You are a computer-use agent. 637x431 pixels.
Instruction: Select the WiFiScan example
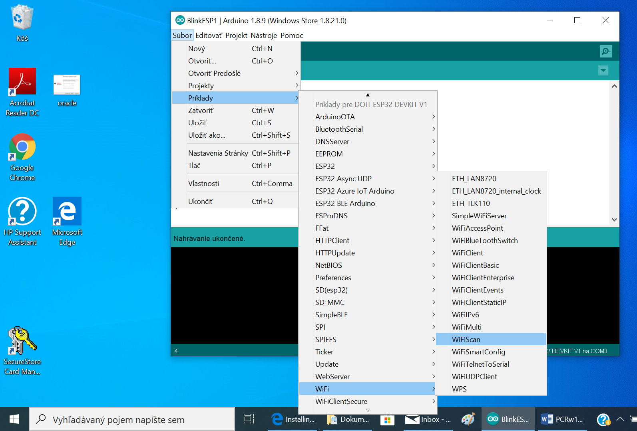466,339
